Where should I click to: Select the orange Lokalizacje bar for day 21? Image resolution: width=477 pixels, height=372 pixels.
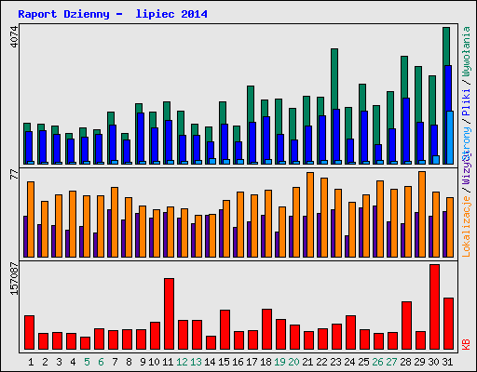310,215
